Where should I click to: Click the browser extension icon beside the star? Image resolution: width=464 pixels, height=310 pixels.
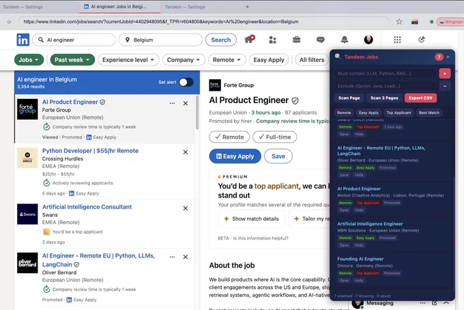tap(415, 22)
